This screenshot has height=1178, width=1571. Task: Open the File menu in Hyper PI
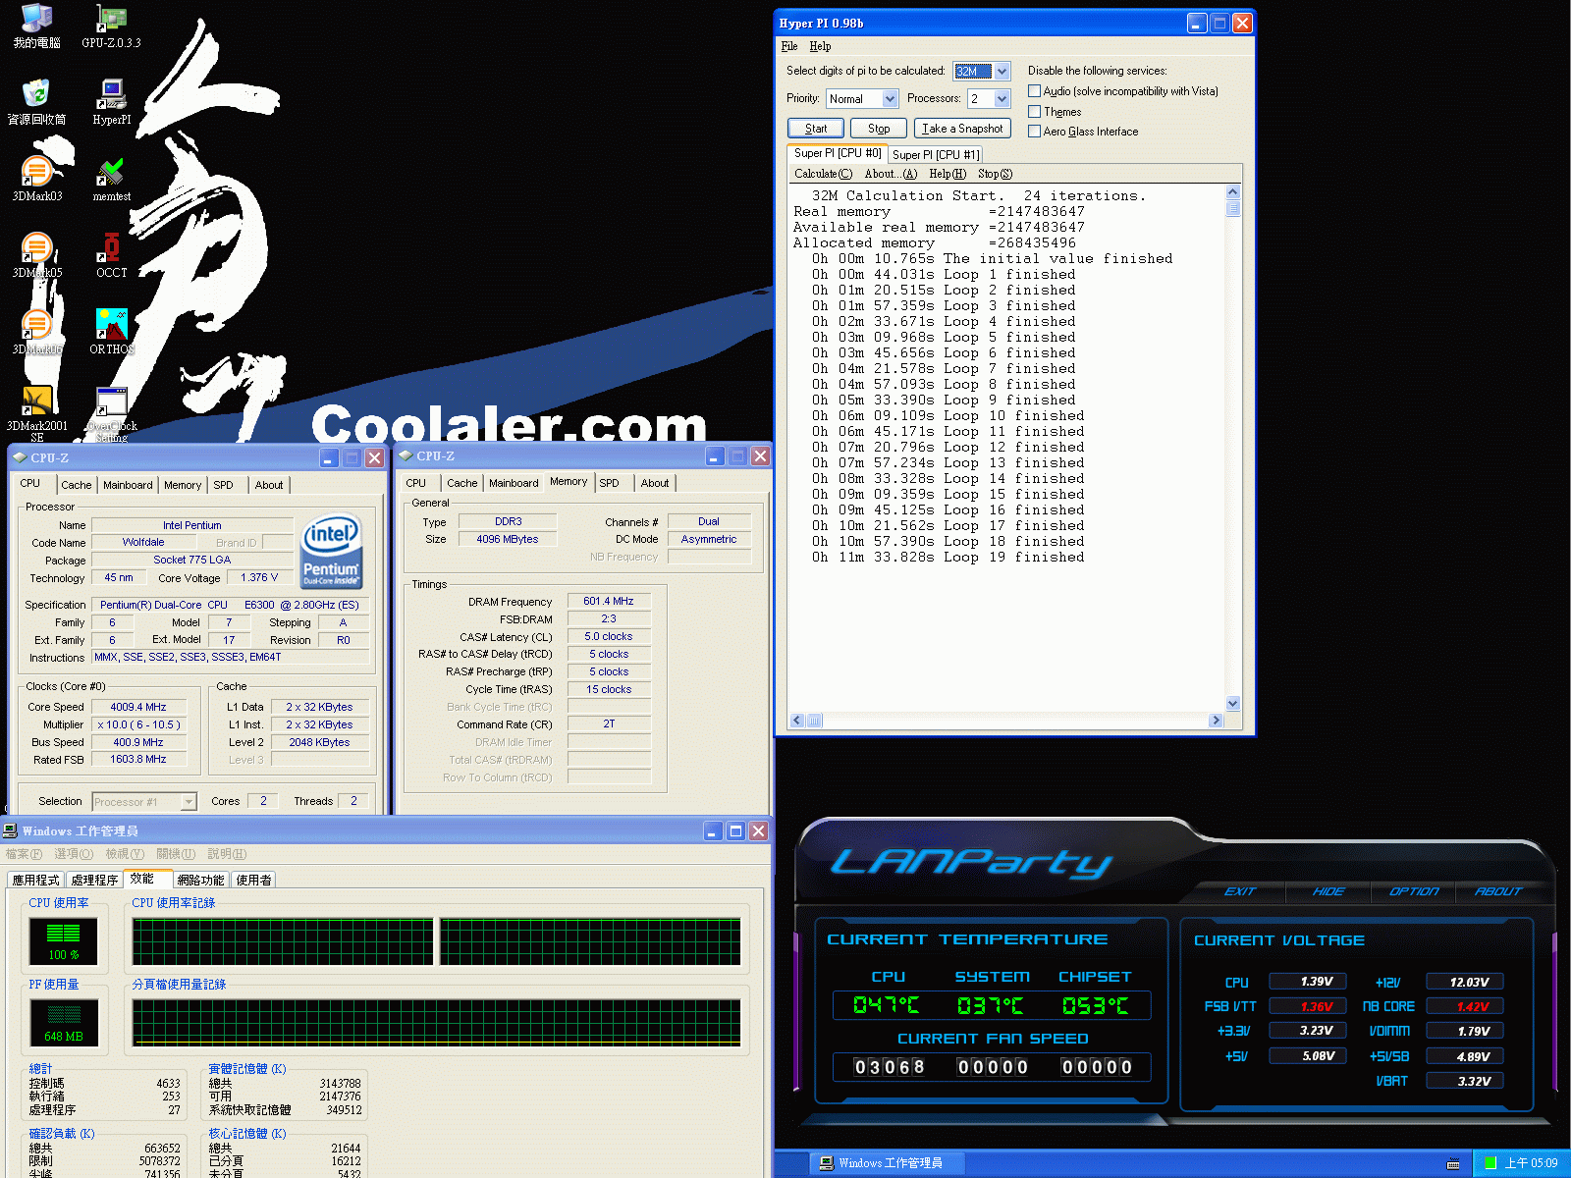pos(789,46)
